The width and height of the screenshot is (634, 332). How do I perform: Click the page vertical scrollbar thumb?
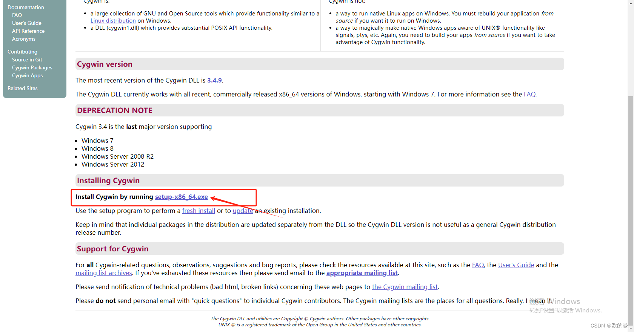click(x=631, y=211)
